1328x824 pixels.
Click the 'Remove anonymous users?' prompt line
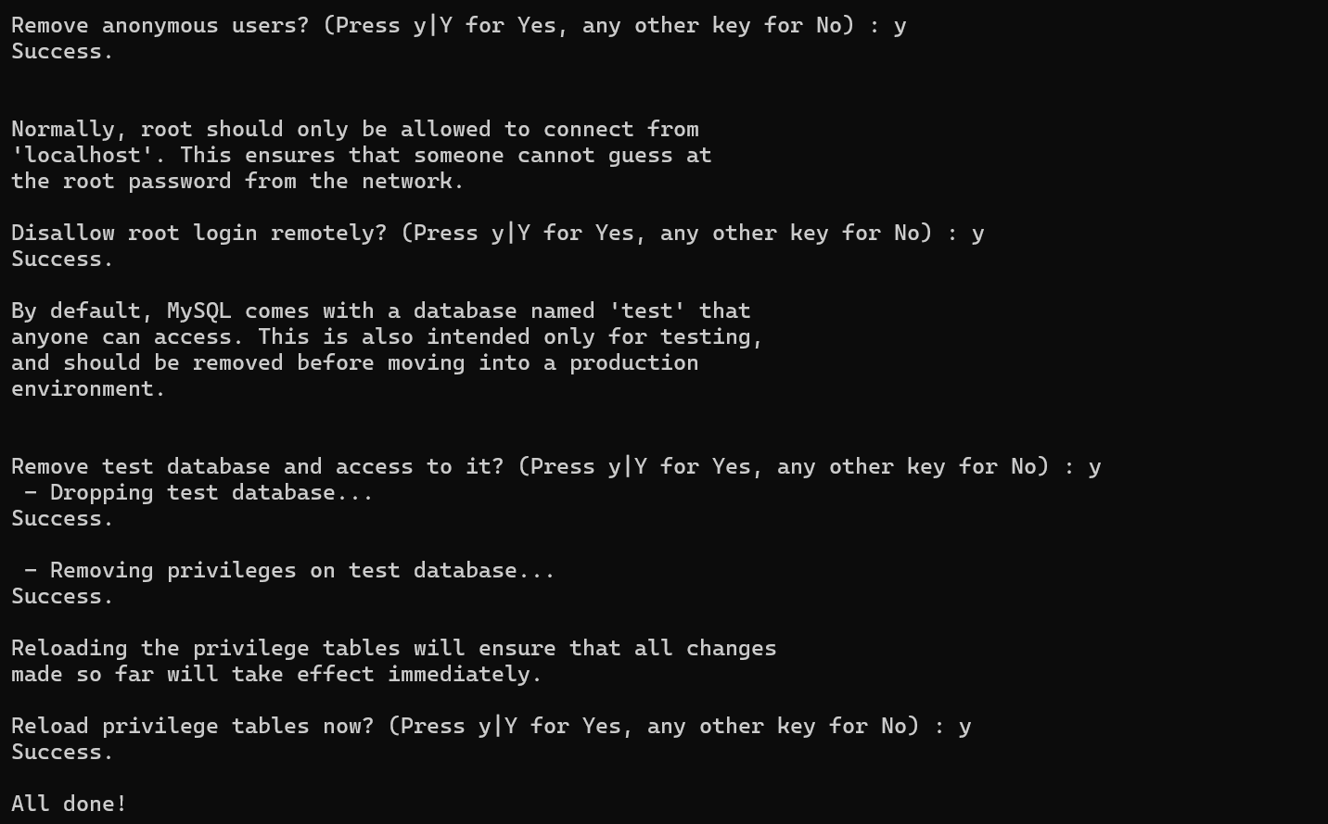pyautogui.click(x=458, y=25)
